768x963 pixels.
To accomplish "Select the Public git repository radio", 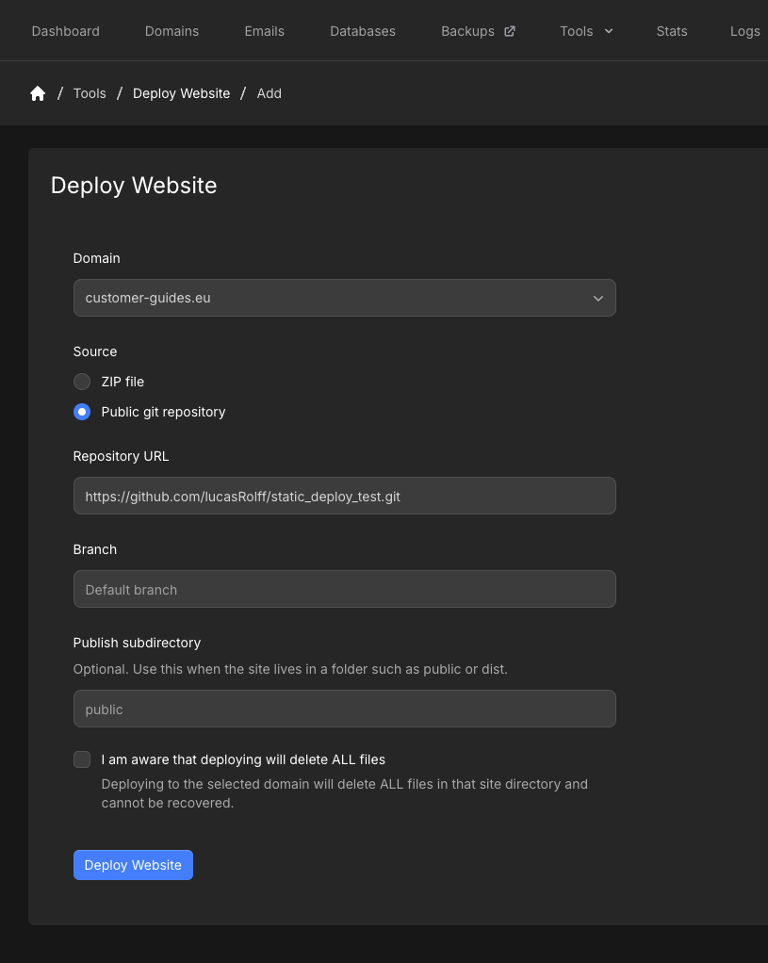I will 82,412.
